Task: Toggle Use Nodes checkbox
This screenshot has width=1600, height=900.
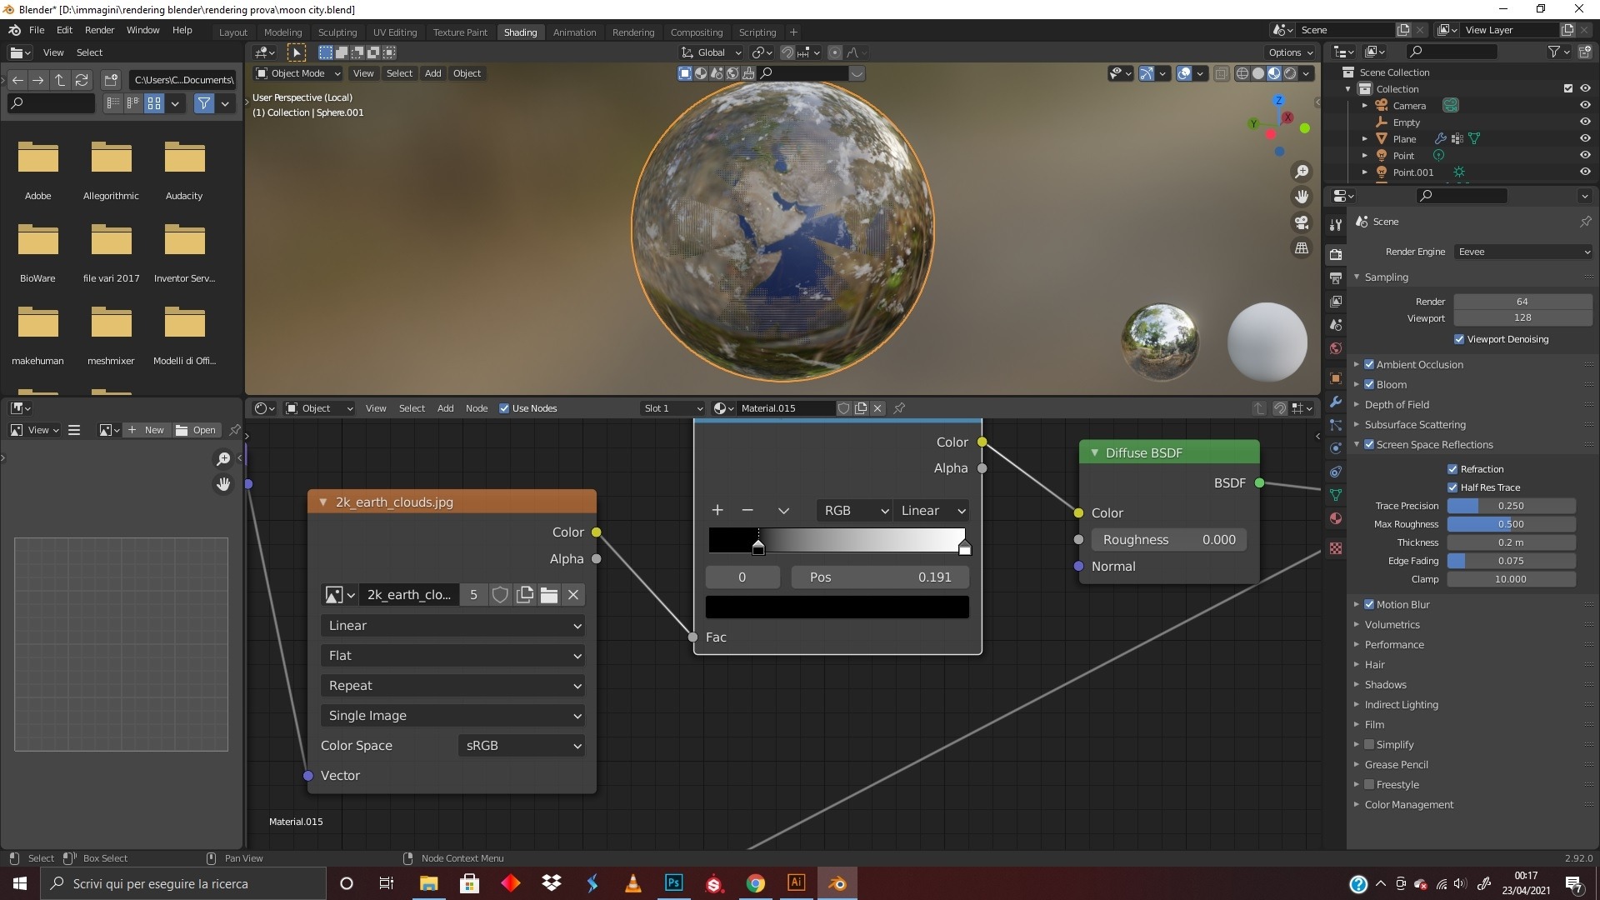Action: [503, 408]
